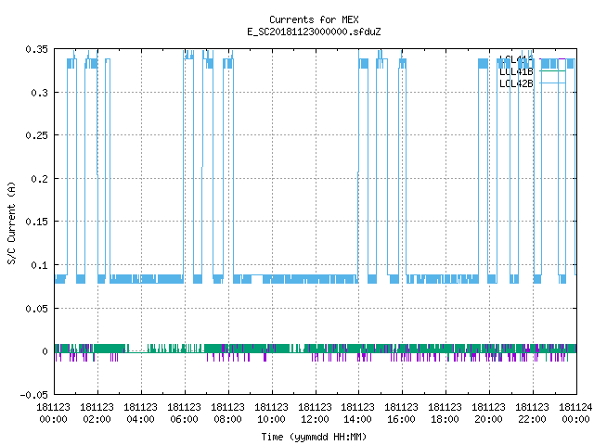Image resolution: width=594 pixels, height=445 pixels.
Task: Select the LCL41B legend entry text
Action: coord(516,71)
